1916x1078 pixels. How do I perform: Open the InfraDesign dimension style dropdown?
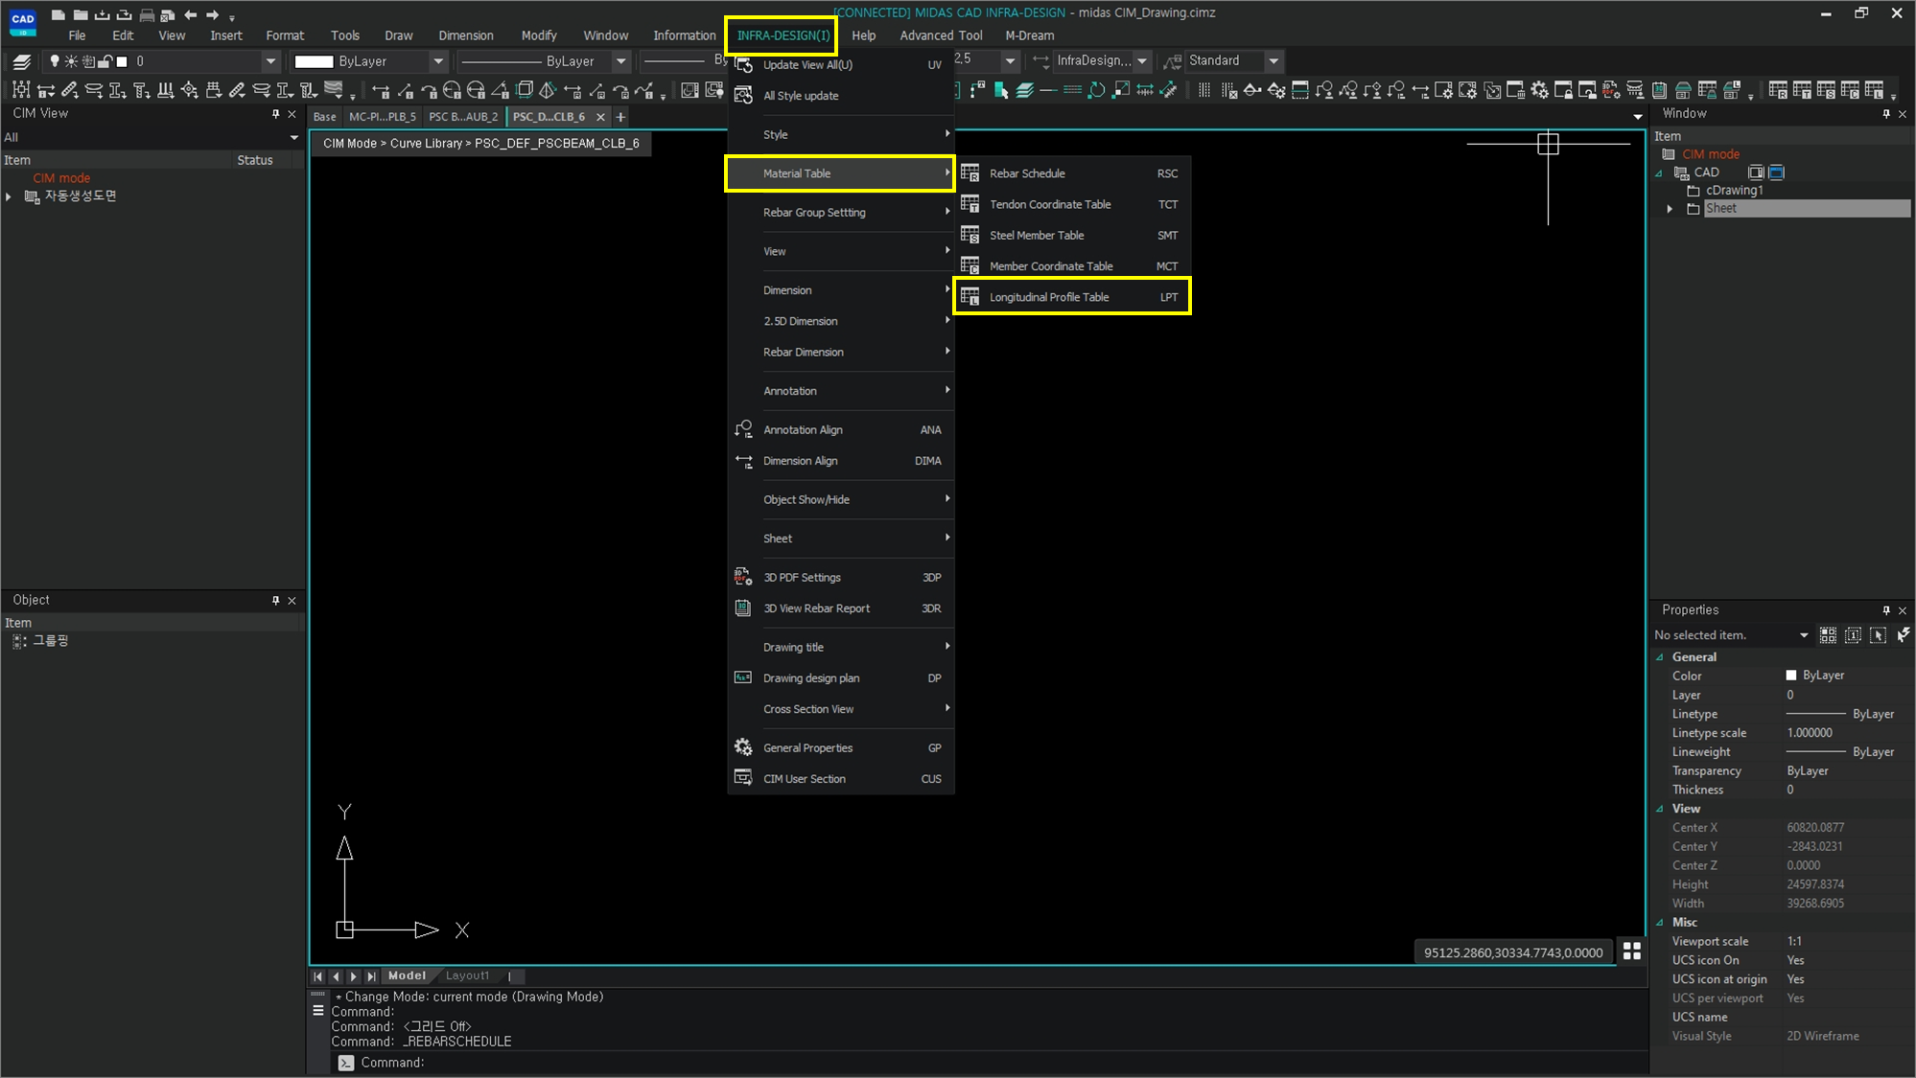tap(1141, 61)
